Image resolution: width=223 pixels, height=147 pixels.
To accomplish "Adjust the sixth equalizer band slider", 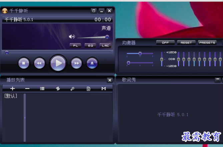I will pos(205,59).
